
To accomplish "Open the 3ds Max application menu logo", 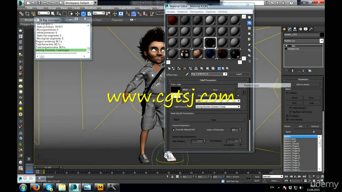I will coord(21,3).
